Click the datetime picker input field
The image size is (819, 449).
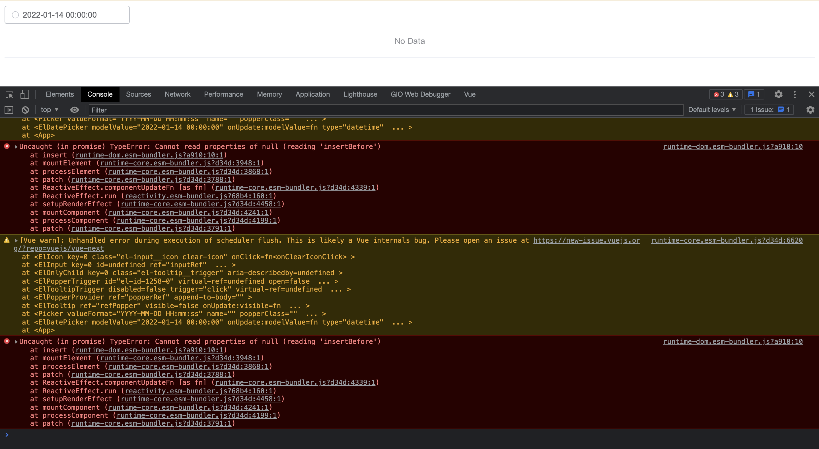pos(67,14)
